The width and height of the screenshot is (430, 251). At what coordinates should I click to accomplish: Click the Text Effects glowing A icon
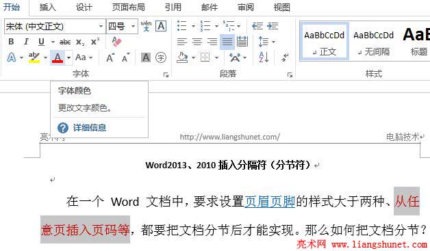click(11, 57)
